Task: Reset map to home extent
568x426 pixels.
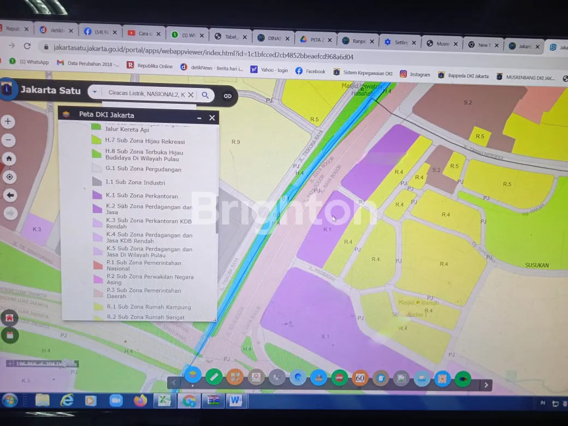Action: click(9, 159)
